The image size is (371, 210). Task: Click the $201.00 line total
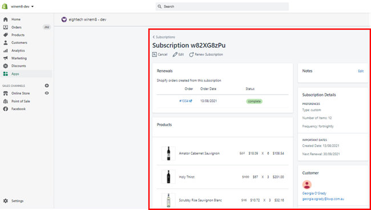[279, 177]
